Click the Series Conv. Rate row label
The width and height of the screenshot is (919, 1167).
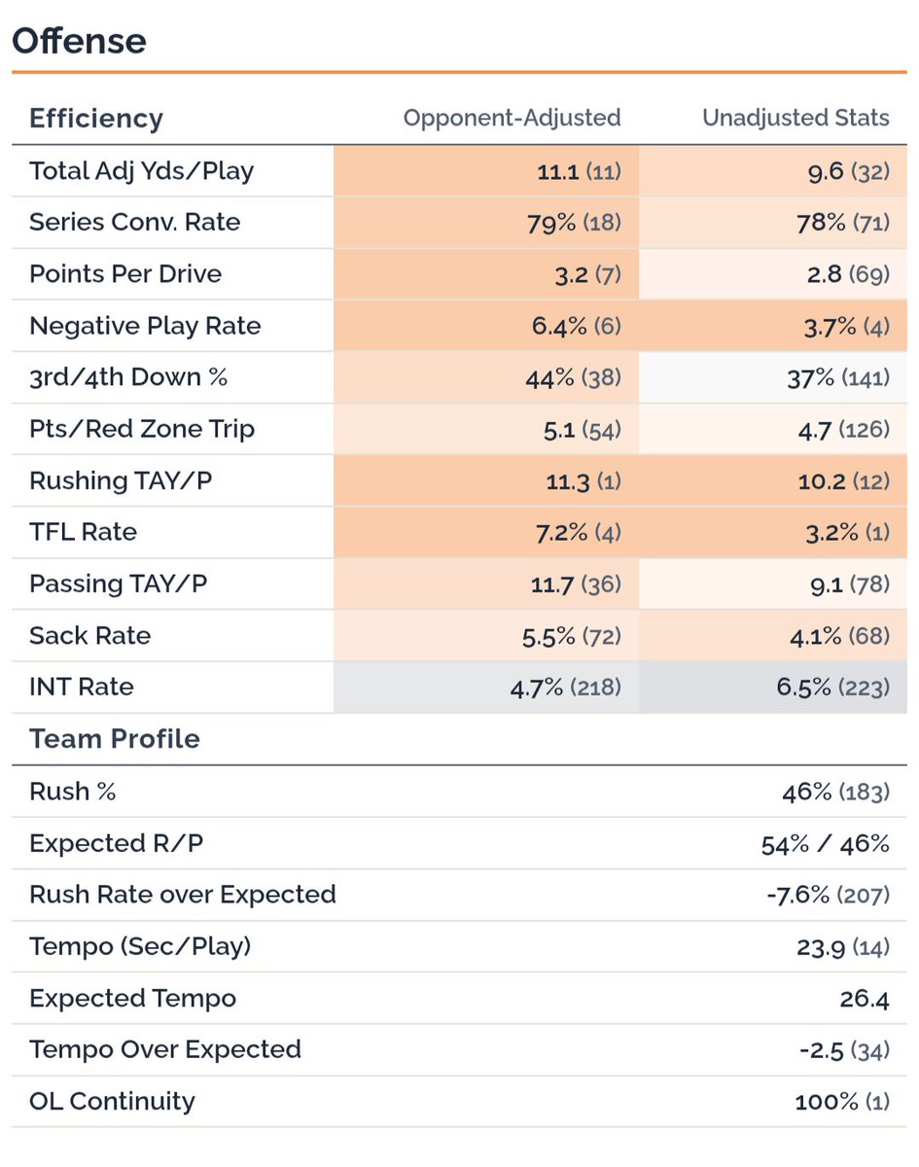click(135, 222)
